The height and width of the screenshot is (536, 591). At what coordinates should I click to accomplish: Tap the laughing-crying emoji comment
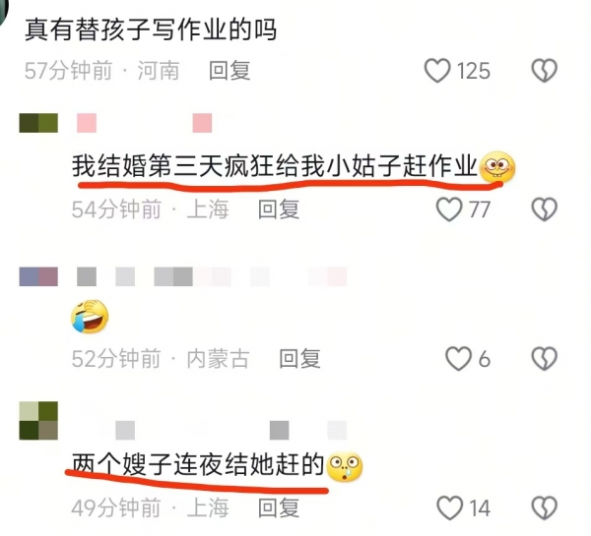pyautogui.click(x=90, y=317)
